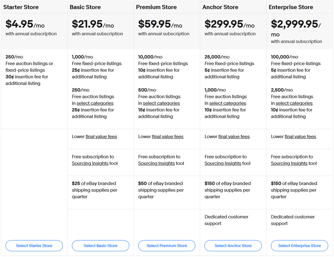View 'final value fees' link in Anchor Store
Image resolution: width=334 pixels, height=257 pixels.
pos(234,137)
